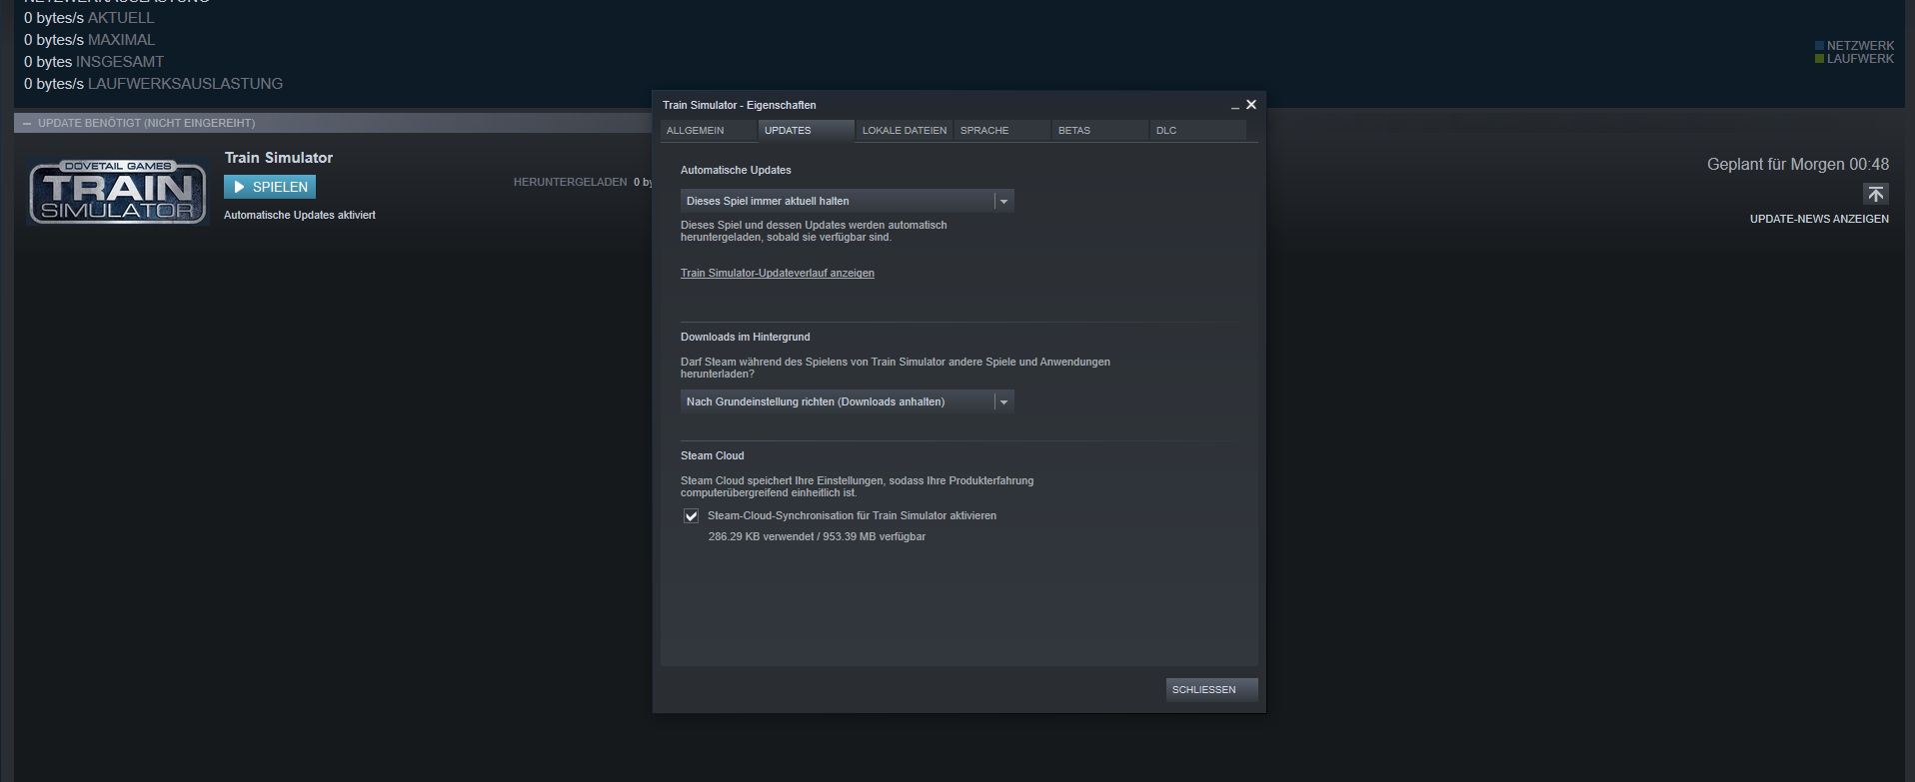Click the '0 bytes/s MAXIMAL' stat line
The image size is (1915, 782).
[89, 40]
